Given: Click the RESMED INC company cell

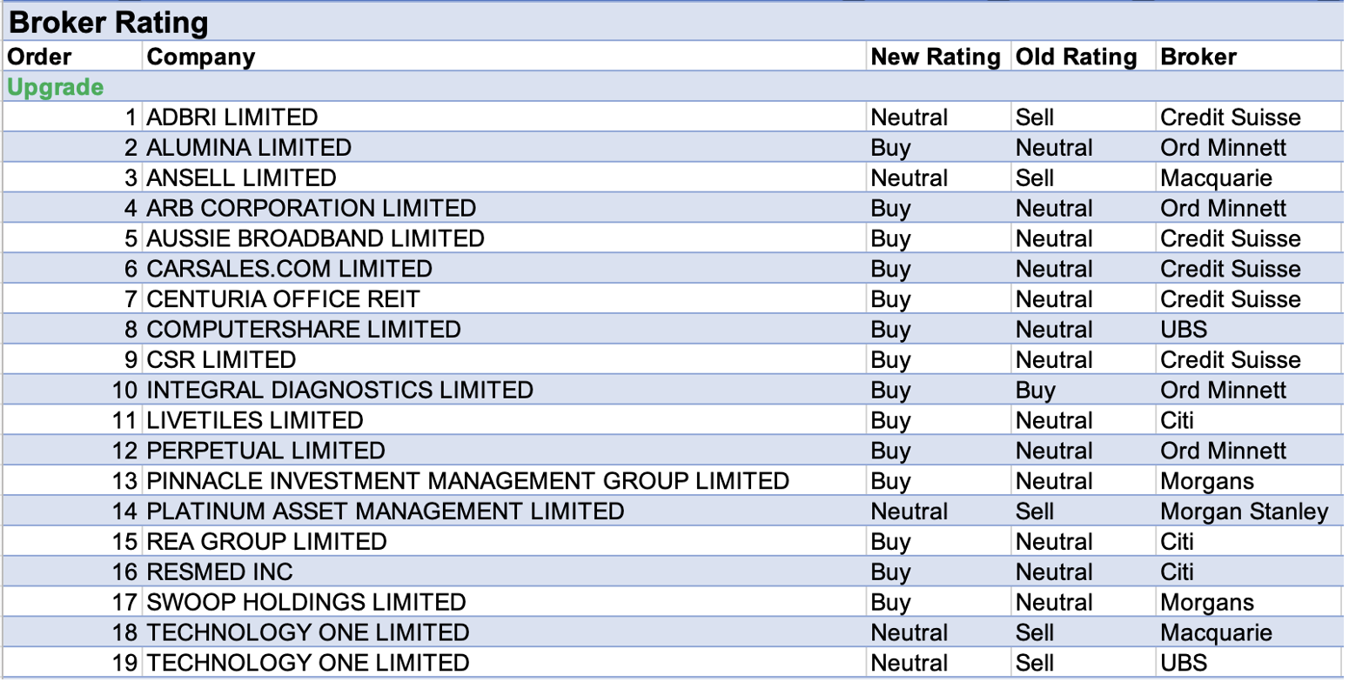Looking at the screenshot, I should 219,572.
